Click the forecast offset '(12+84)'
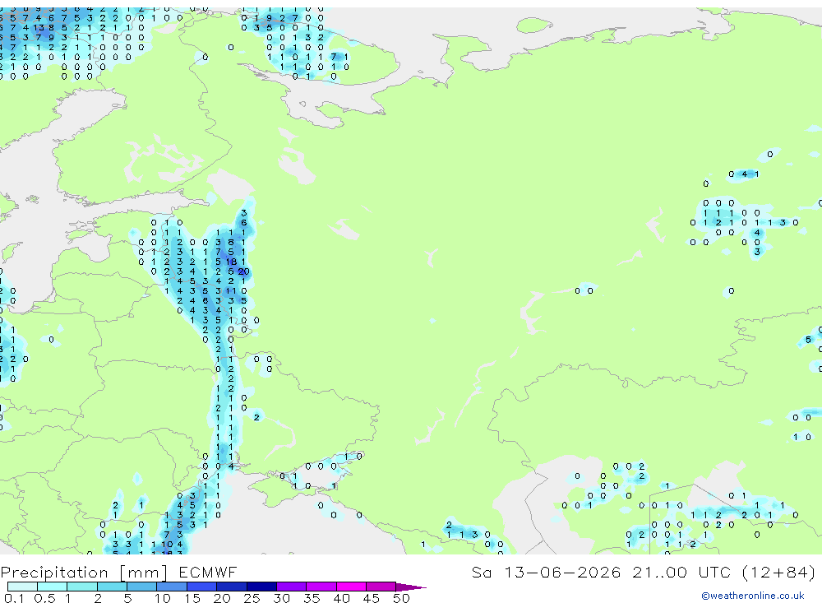 click(x=779, y=572)
